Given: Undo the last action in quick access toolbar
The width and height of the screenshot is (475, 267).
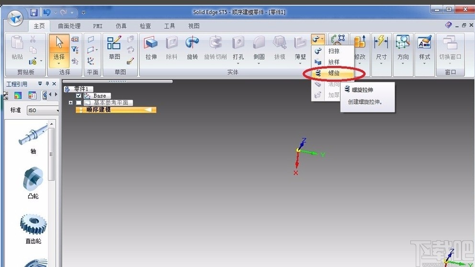Looking at the screenshot, I should [x=47, y=12].
